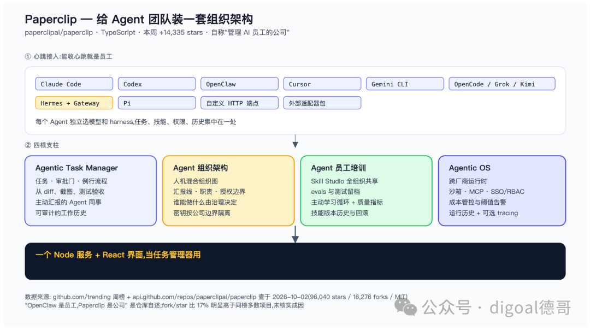The width and height of the screenshot is (590, 331).
Task: Click the "Agent 员工培训" card heading
Action: [x=339, y=168]
